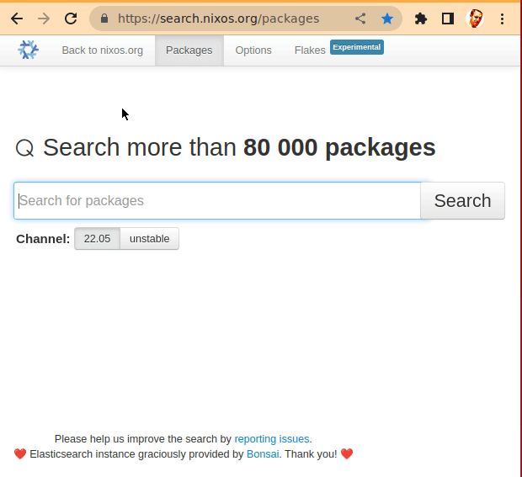The image size is (522, 477).
Task: Go back to nixos.org link
Action: (102, 50)
